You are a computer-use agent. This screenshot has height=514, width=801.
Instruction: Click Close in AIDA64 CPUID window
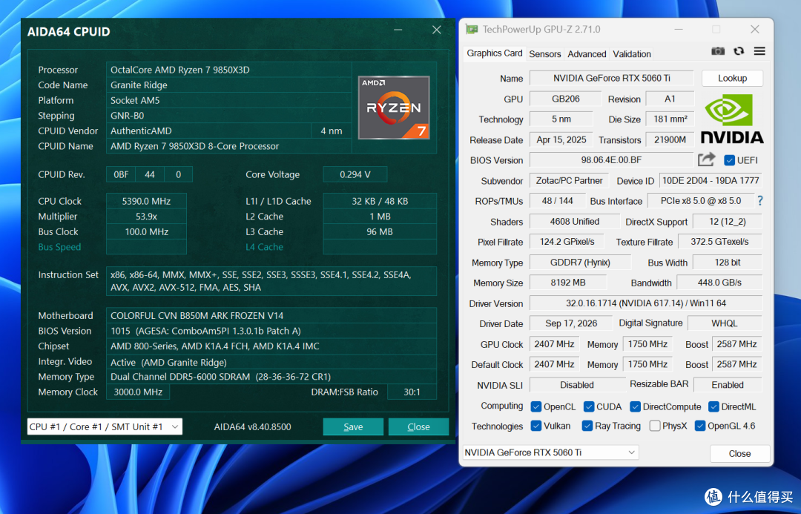tap(418, 426)
